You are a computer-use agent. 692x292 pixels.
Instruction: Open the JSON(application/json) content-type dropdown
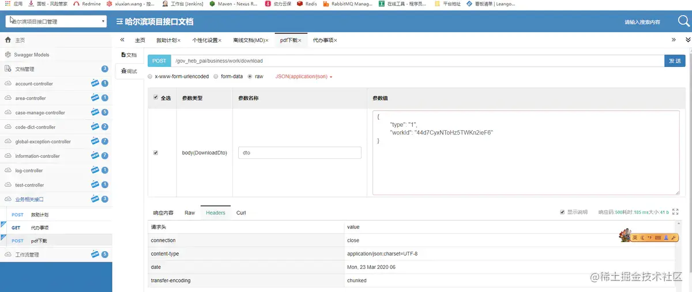point(304,76)
